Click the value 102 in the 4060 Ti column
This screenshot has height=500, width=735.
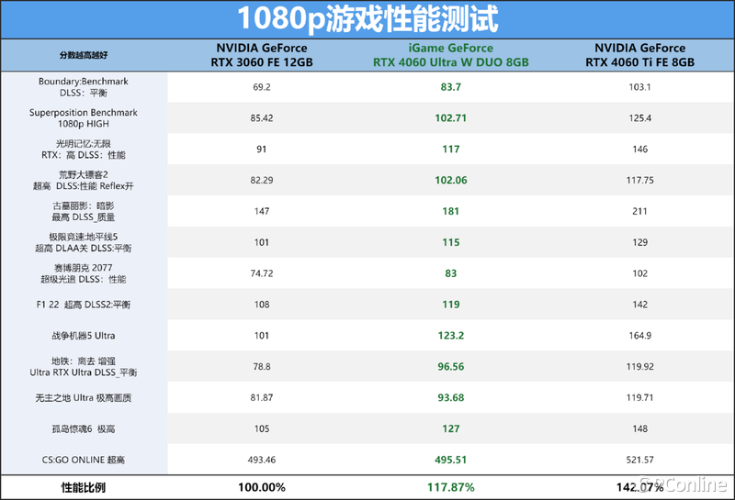639,273
